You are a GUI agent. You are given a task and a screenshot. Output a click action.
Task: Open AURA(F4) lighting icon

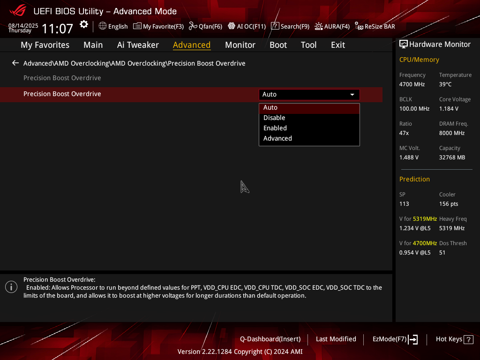319,26
